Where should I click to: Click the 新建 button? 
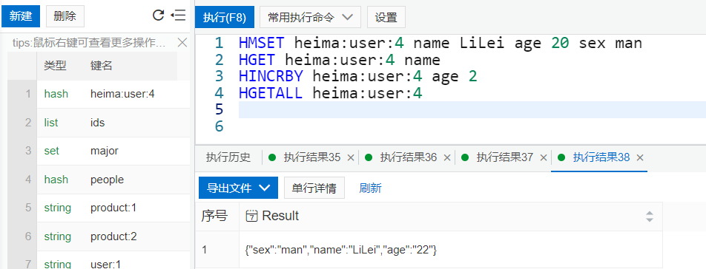(21, 16)
